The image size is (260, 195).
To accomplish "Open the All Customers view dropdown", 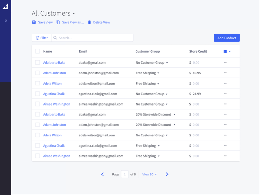I will (x=74, y=14).
